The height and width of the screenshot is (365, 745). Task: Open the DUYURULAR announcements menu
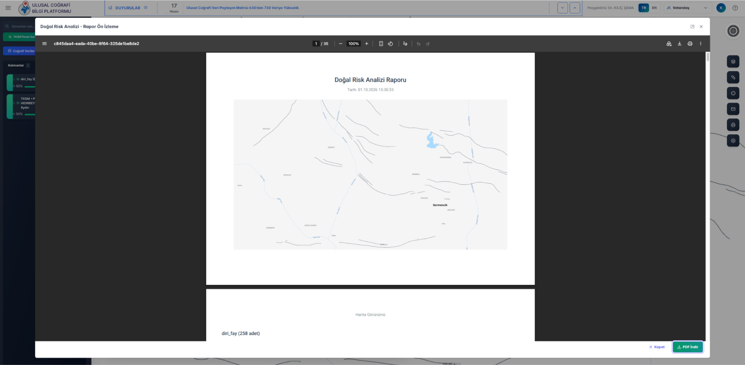point(128,8)
